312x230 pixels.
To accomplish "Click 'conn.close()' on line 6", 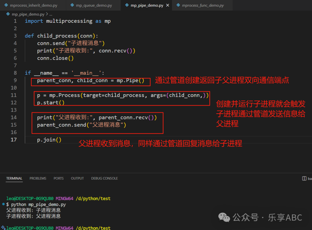I will [x=55, y=58].
